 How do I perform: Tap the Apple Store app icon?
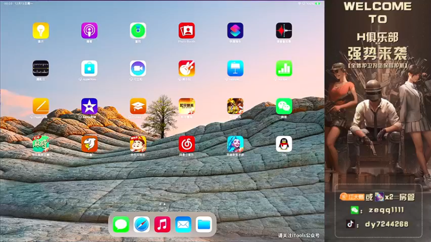pos(89,68)
